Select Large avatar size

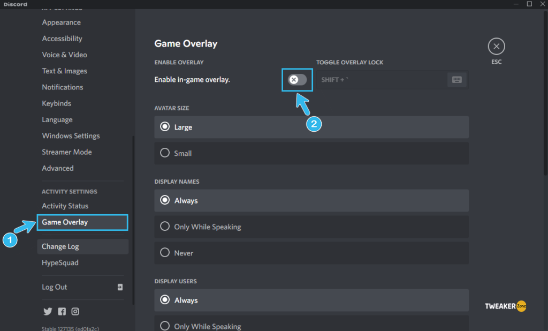(311, 127)
